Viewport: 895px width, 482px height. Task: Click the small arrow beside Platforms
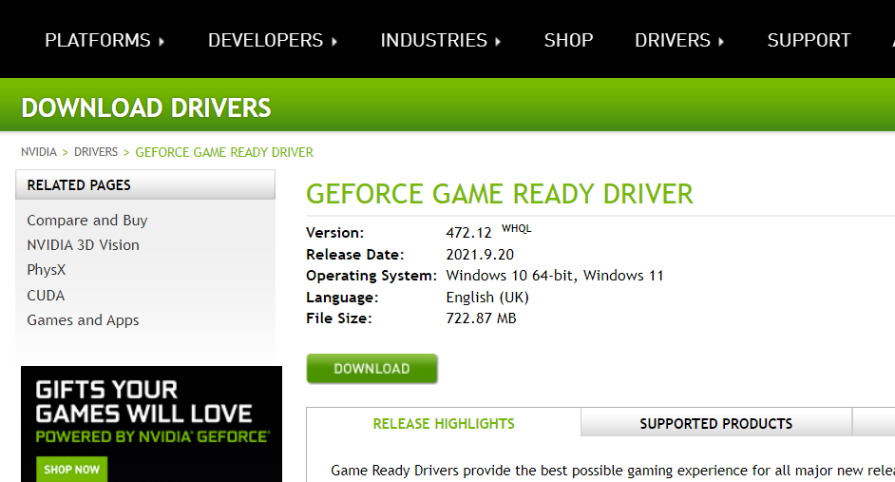(x=162, y=41)
